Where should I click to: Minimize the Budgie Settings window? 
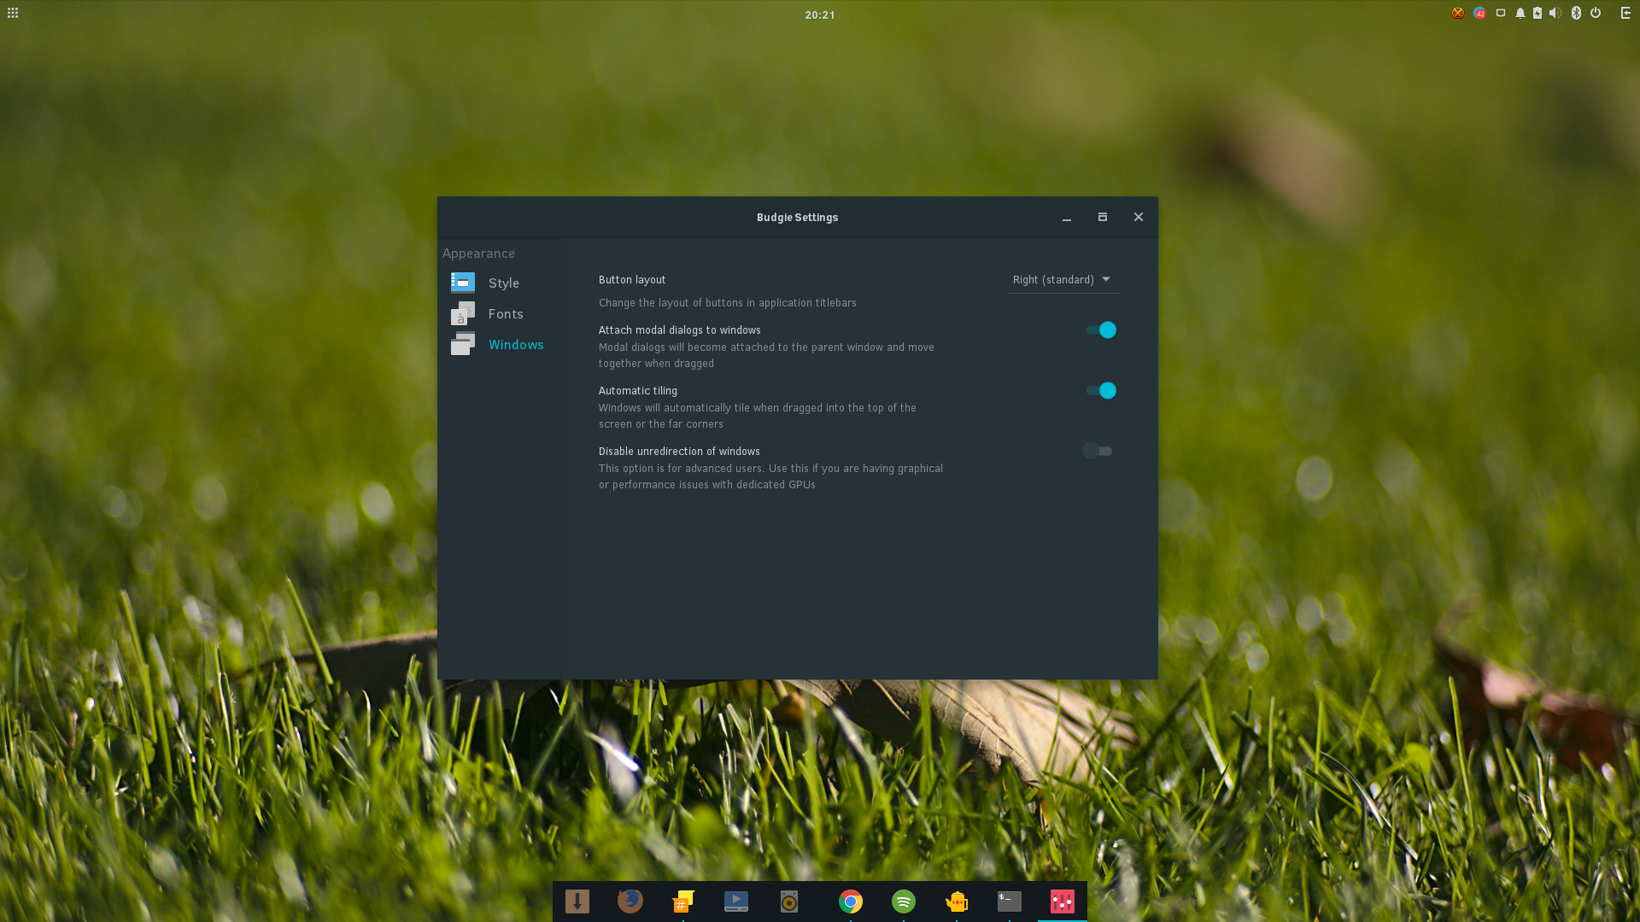(1067, 218)
